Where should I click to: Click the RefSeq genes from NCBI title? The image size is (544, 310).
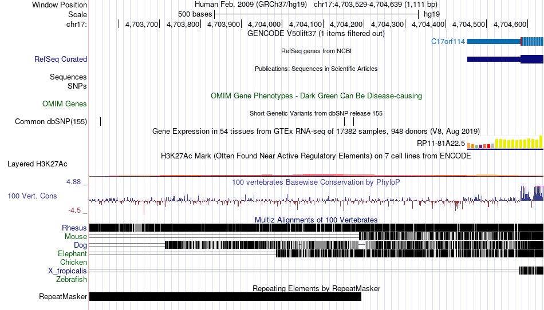[x=316, y=51]
